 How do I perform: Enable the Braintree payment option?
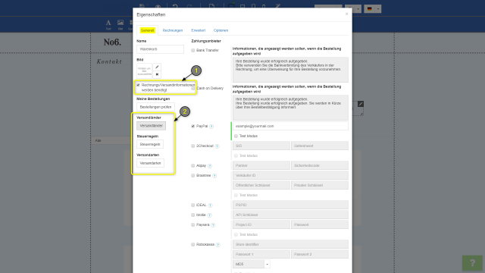[x=192, y=176]
